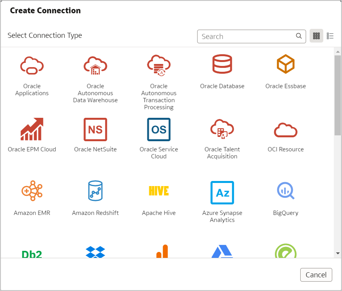This screenshot has width=342, height=291.
Task: Switch to grid view layout
Action: tap(316, 36)
